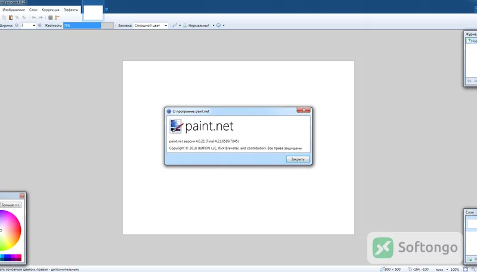Click Закрыть button in the About dialog

pos(298,159)
